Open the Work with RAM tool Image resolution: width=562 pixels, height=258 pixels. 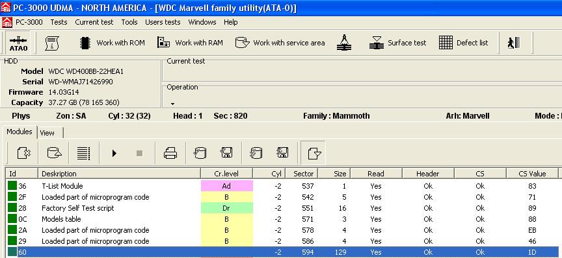190,43
